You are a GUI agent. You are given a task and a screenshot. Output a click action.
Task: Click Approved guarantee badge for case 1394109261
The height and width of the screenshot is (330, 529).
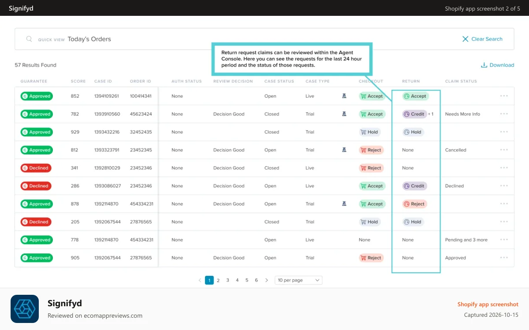(x=37, y=96)
